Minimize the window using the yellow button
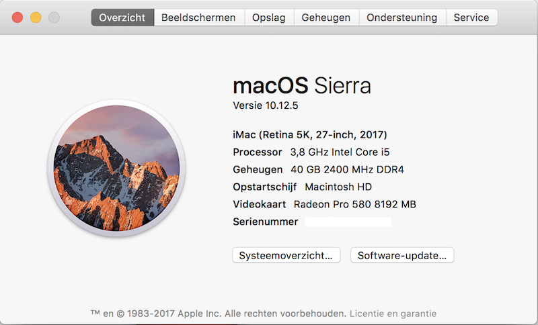 36,18
